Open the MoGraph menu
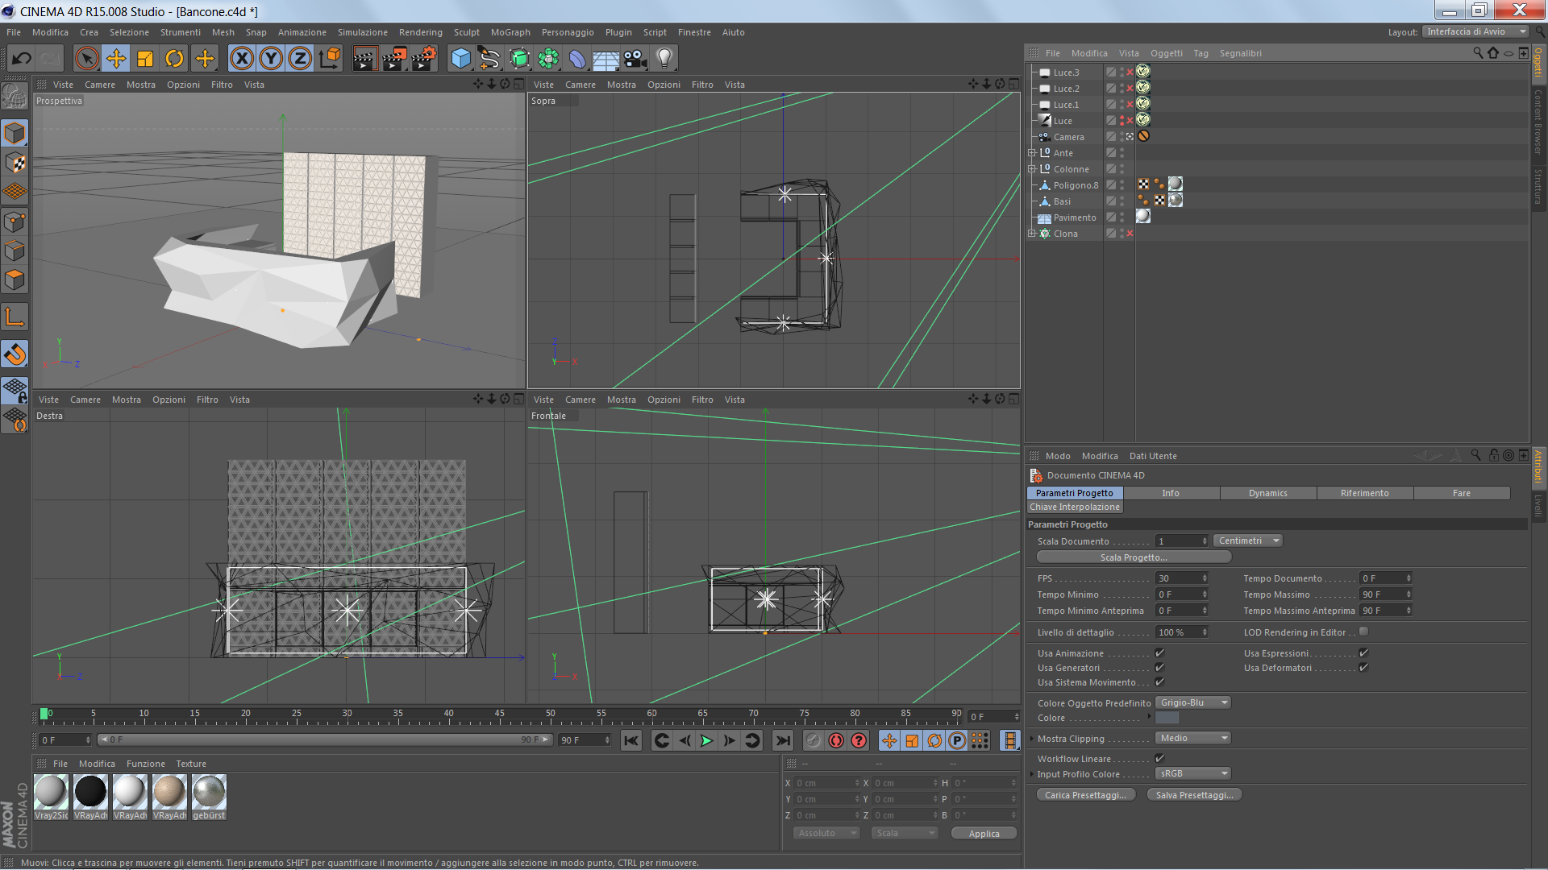Screen dimensions: 1548x870 [x=510, y=32]
